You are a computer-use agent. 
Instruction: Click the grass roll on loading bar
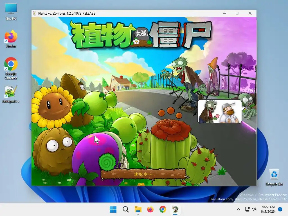tap(107, 161)
